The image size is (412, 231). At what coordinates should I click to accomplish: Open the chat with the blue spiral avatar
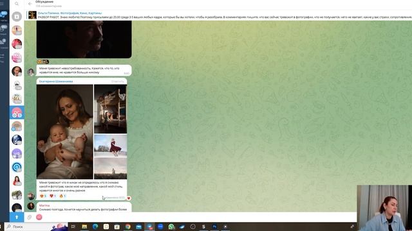tap(17, 167)
